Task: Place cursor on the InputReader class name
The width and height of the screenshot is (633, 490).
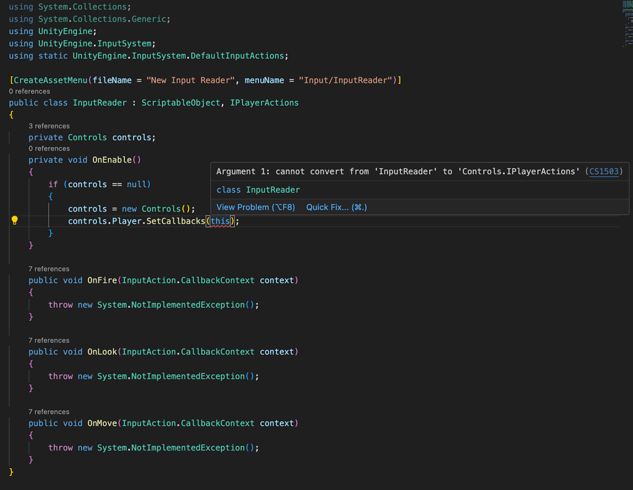Action: (x=100, y=103)
